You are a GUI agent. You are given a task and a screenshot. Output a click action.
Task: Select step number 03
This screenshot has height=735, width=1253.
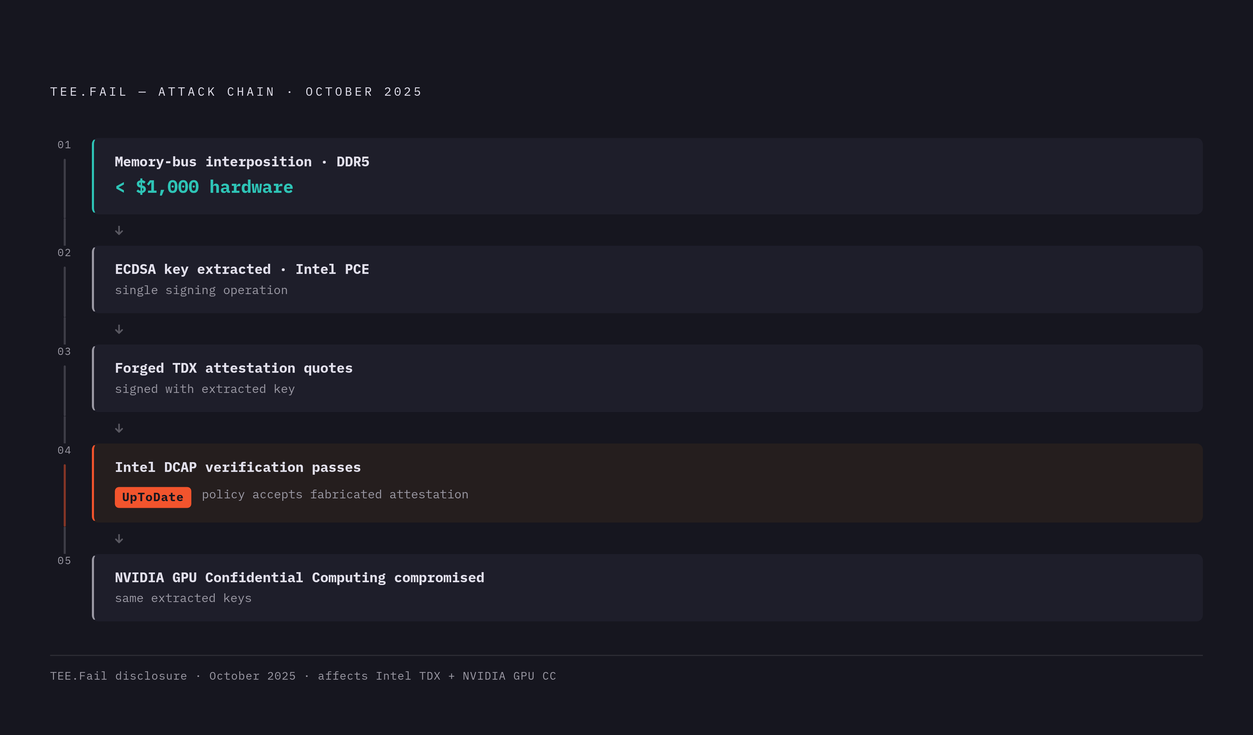[64, 351]
